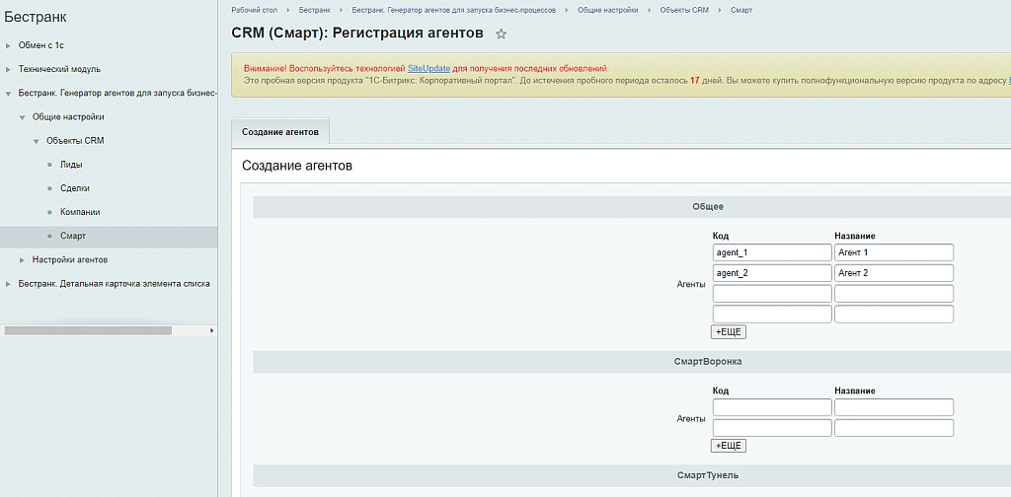Viewport: 1011px width, 497px height.
Task: Click +ЕЩЕ button in Общее section
Action: pos(728,332)
